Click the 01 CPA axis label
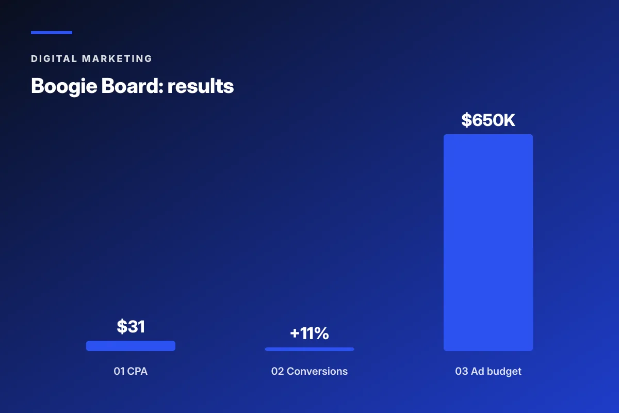This screenshot has height=413, width=619. tap(131, 371)
